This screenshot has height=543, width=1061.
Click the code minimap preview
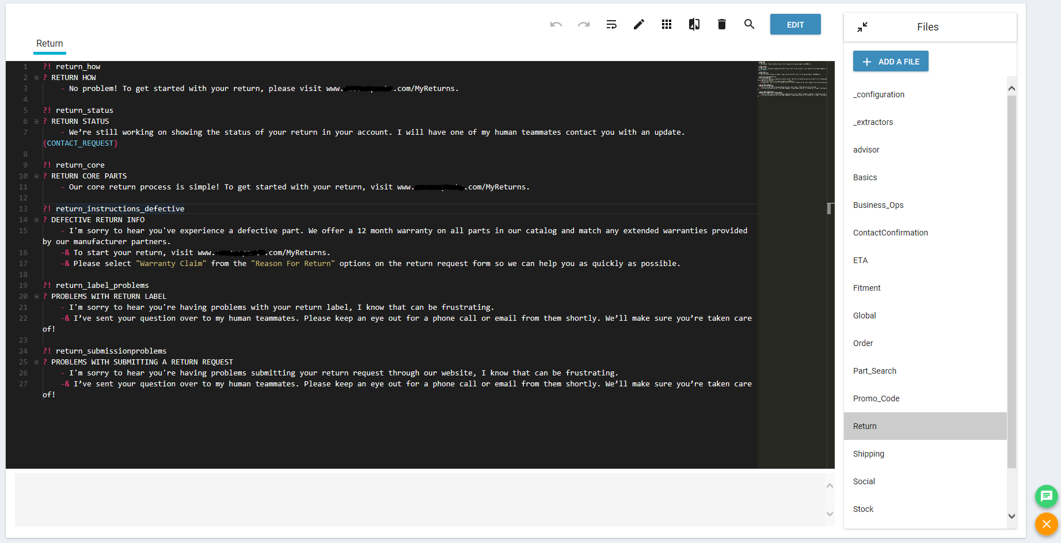(793, 79)
